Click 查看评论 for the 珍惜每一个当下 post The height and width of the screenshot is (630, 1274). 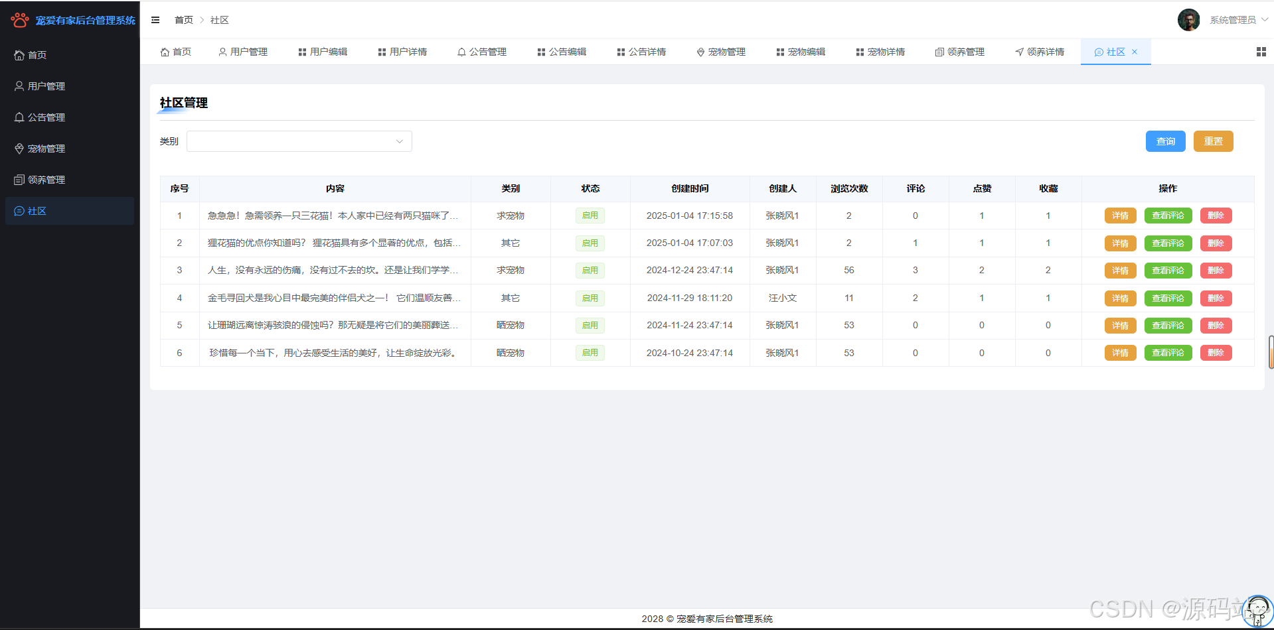tap(1168, 353)
